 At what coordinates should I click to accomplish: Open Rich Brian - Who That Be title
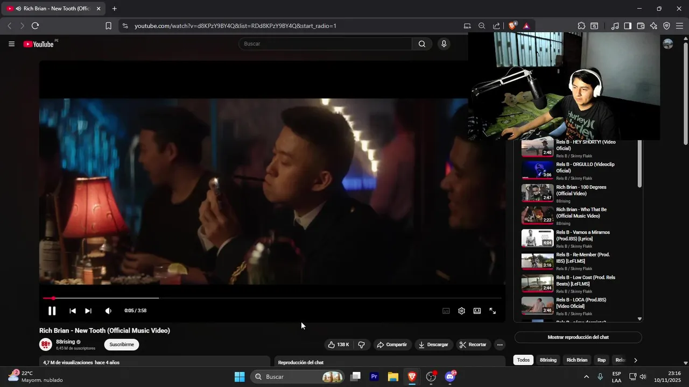pos(581,213)
